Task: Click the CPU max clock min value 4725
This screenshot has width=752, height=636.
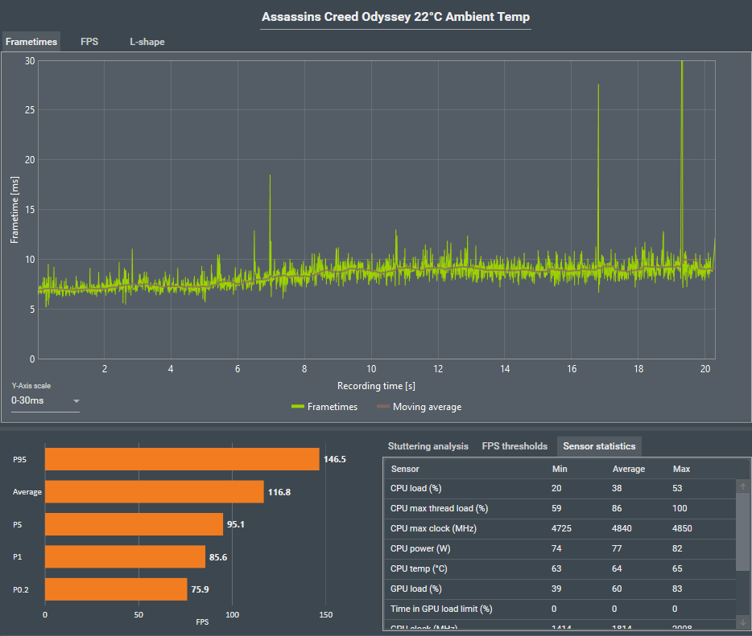Action: coord(561,529)
